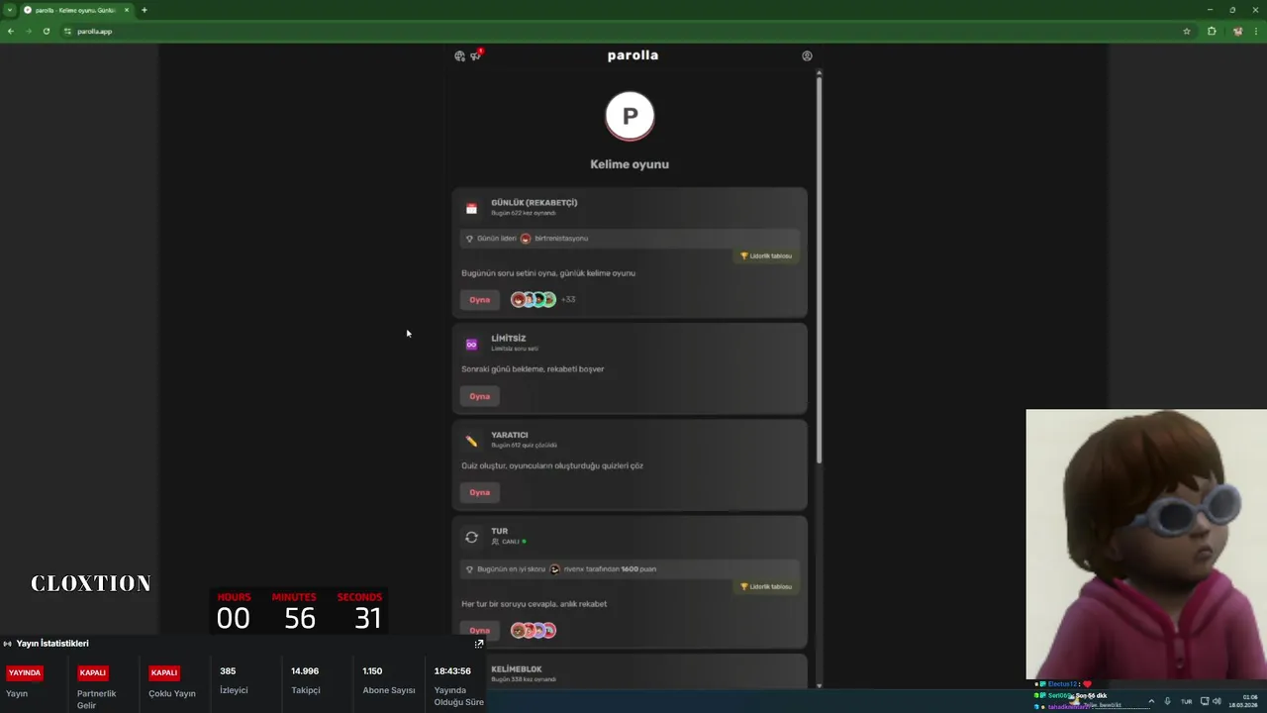1267x713 pixels.
Task: Click the player avatars group in TUR card
Action: (534, 630)
